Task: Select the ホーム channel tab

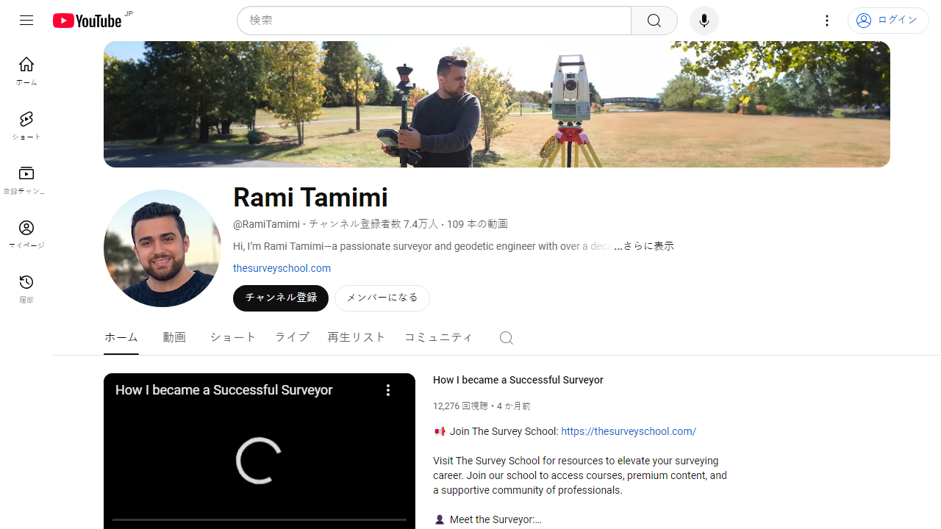Action: tap(121, 337)
